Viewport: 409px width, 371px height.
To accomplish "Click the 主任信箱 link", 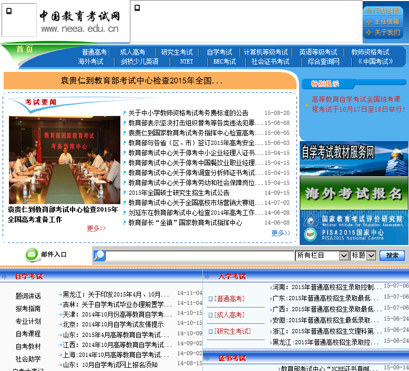I will pyautogui.click(x=386, y=22).
